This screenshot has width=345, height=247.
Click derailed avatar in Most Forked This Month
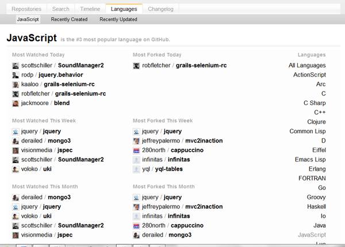click(136, 235)
